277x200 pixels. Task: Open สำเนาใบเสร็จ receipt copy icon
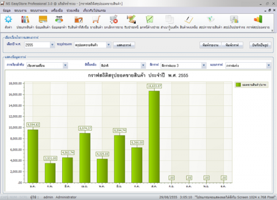pos(170,19)
